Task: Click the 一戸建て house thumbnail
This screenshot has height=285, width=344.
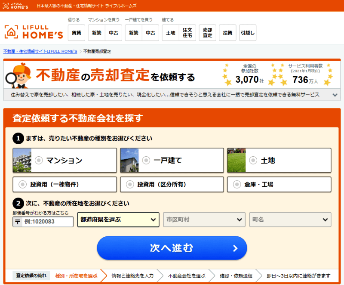Action: tap(129, 160)
